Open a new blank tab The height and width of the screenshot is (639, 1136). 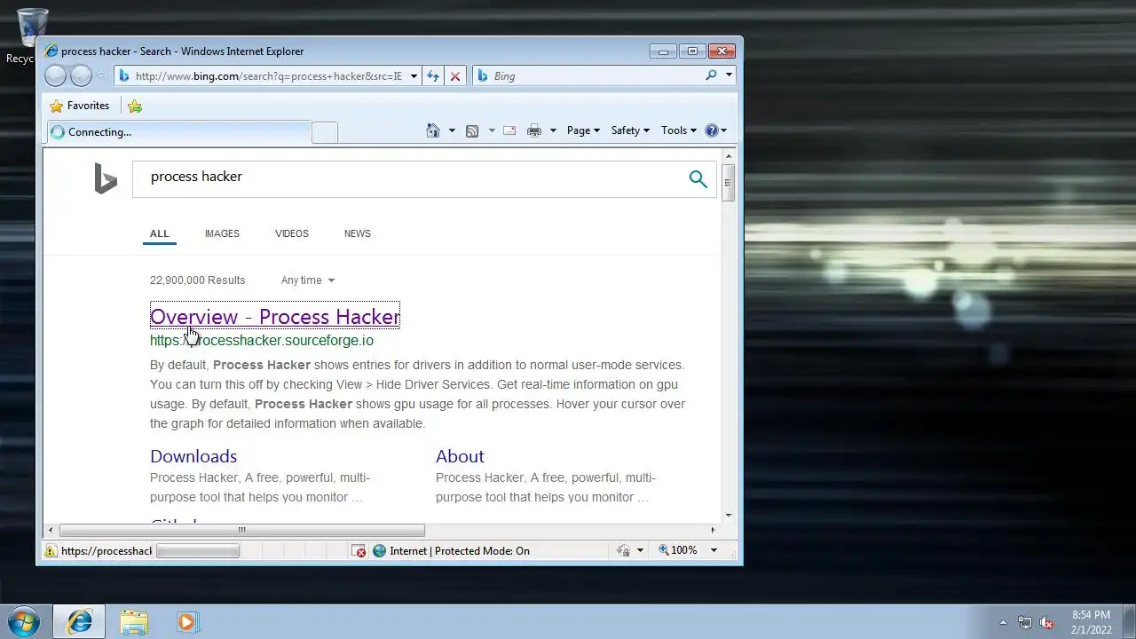click(325, 133)
